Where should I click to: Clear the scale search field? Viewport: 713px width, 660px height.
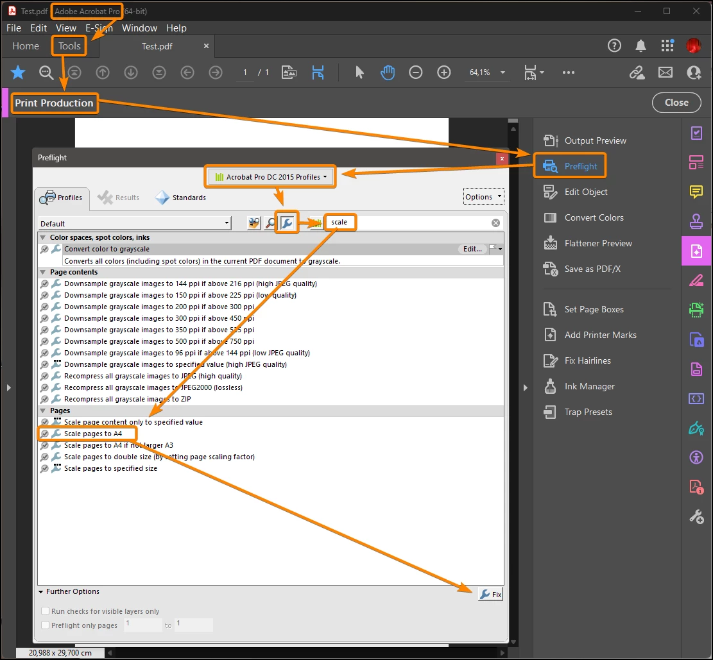pos(495,223)
